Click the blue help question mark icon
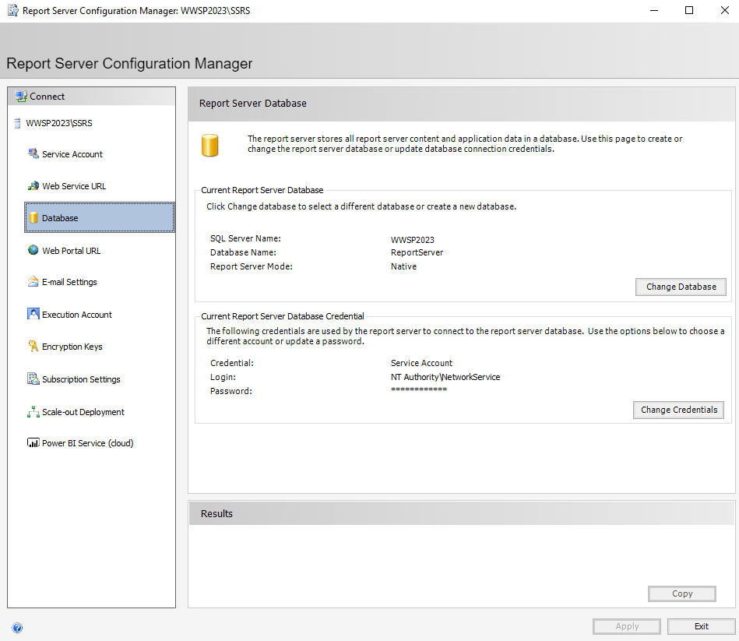739x641 pixels. tap(17, 628)
